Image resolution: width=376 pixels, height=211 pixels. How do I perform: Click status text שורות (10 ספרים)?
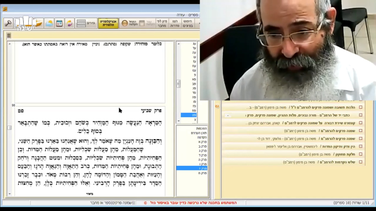[x=351, y=203]
